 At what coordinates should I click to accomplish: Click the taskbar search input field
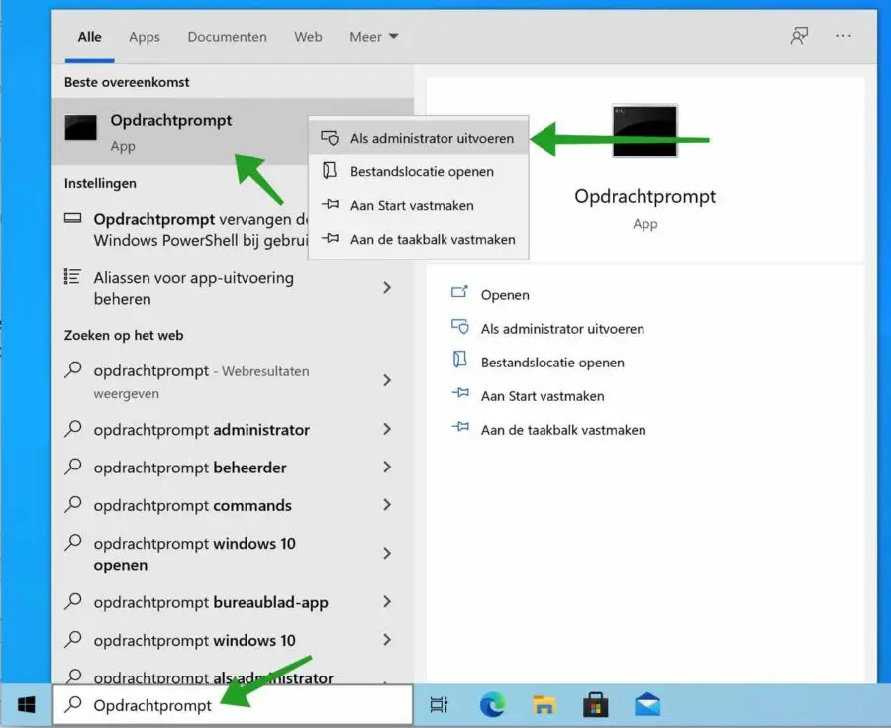233,704
